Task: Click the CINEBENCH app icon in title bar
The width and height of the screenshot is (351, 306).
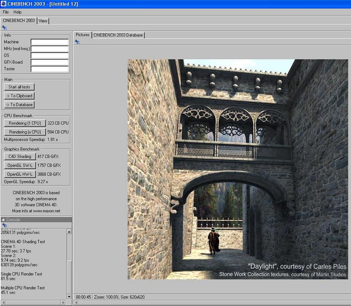Action: pyautogui.click(x=3, y=4)
